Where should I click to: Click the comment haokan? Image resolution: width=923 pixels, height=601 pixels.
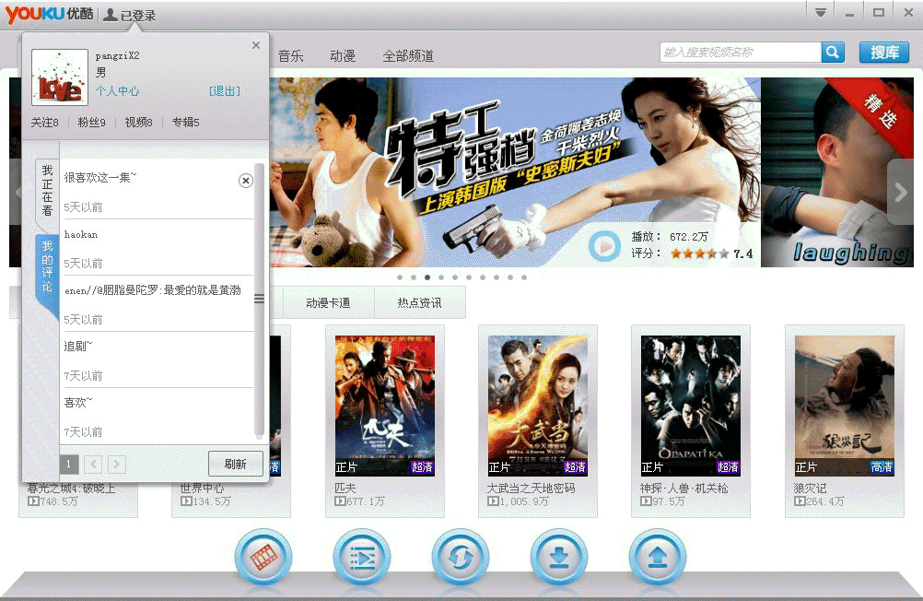(81, 234)
